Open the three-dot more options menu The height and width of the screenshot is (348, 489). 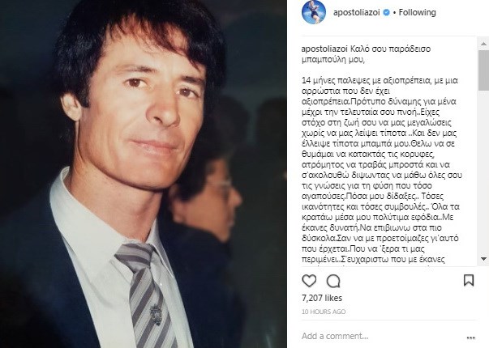[470, 337]
